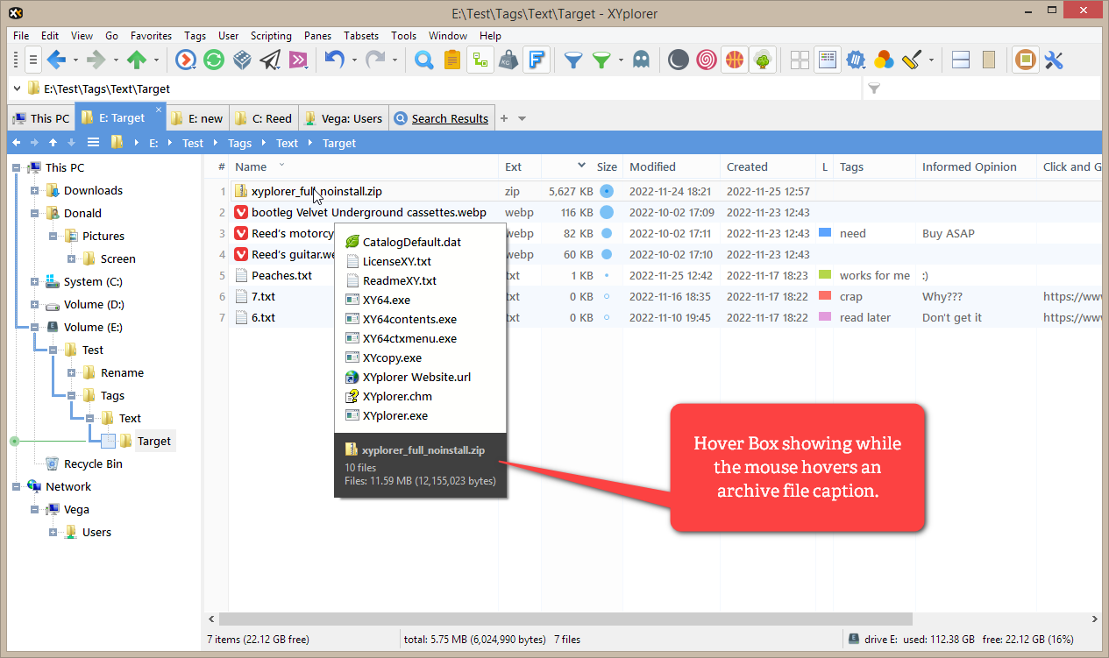Click blue label swatch for Reed's motorcycle row
This screenshot has width=1109, height=658.
tap(823, 233)
